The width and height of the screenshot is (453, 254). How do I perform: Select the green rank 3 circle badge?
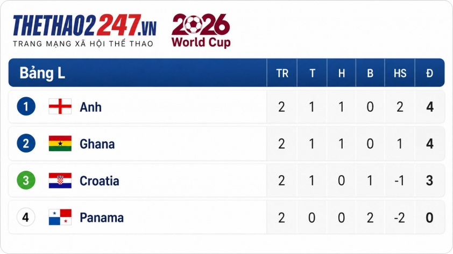26,180
